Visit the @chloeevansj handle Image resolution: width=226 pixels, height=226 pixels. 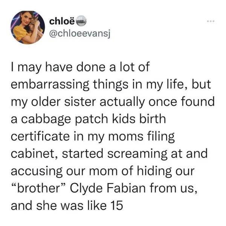coord(79,34)
